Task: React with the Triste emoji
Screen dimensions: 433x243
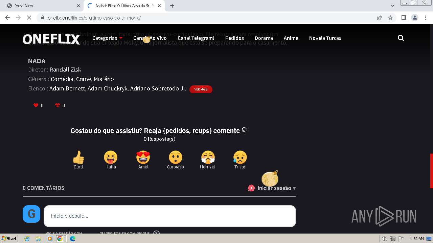Action: tap(240, 157)
